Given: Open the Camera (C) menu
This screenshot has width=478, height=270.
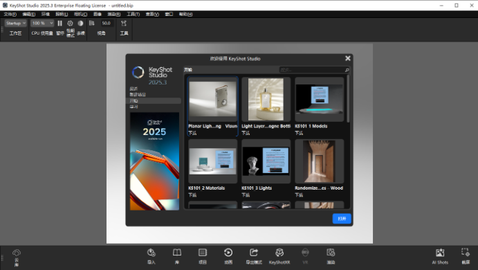Looking at the screenshot, I should pos(80,14).
